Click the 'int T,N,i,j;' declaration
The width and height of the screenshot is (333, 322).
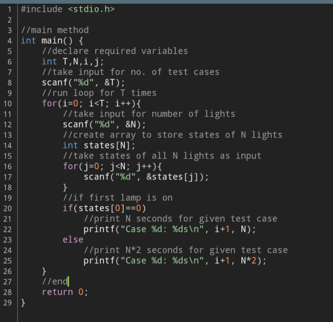73,62
